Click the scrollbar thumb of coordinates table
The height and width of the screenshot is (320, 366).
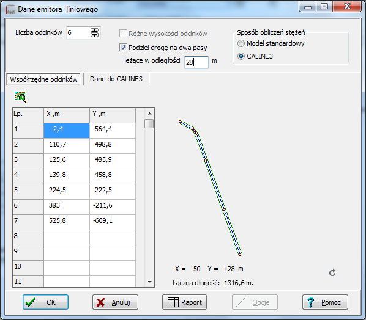tap(149, 124)
